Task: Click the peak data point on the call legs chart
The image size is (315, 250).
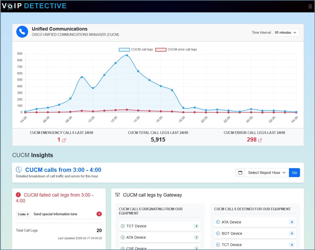Action: click(x=126, y=56)
